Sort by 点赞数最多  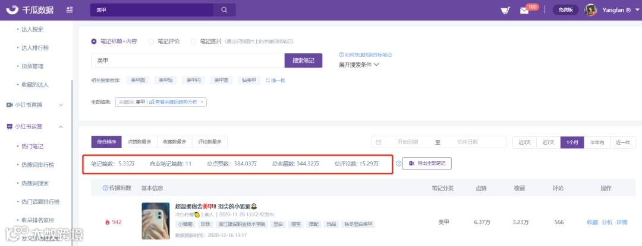click(140, 142)
